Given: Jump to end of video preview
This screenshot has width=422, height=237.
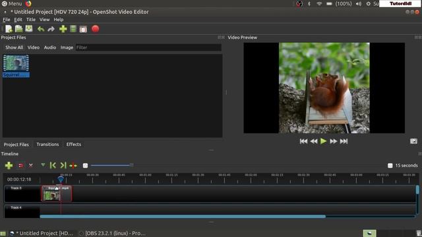Looking at the screenshot, I should pyautogui.click(x=344, y=142).
